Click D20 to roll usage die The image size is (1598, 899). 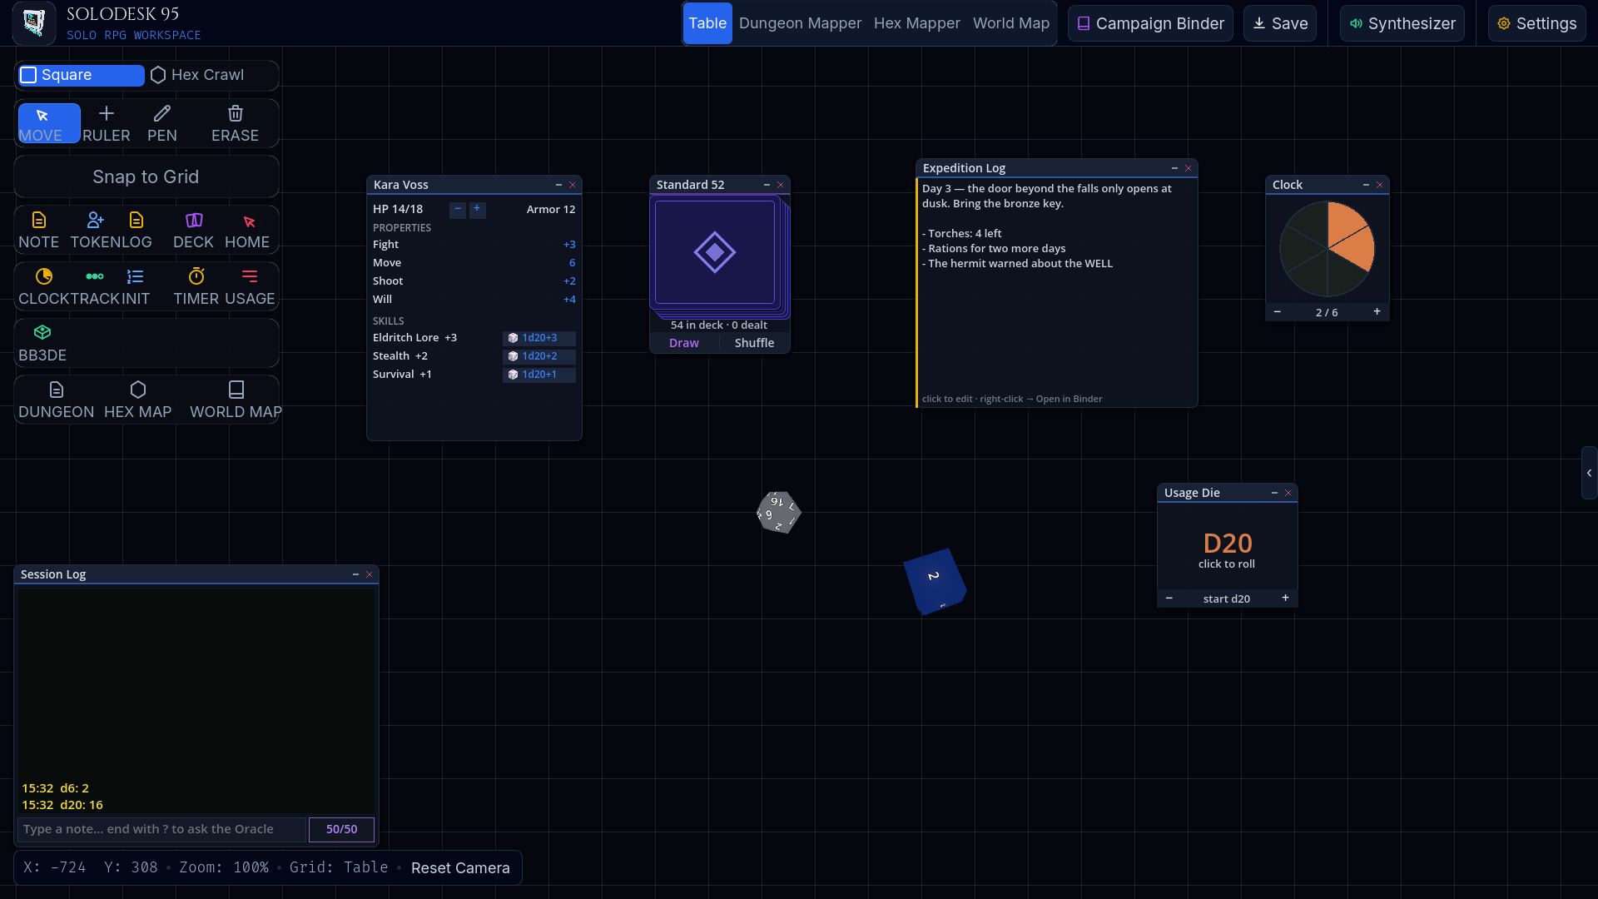pyautogui.click(x=1228, y=544)
